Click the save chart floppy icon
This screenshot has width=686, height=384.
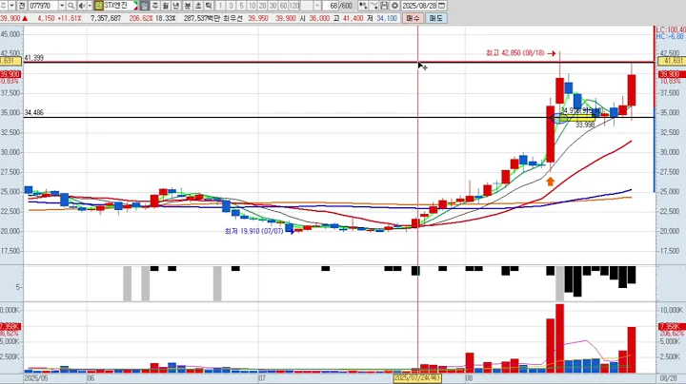point(384,6)
